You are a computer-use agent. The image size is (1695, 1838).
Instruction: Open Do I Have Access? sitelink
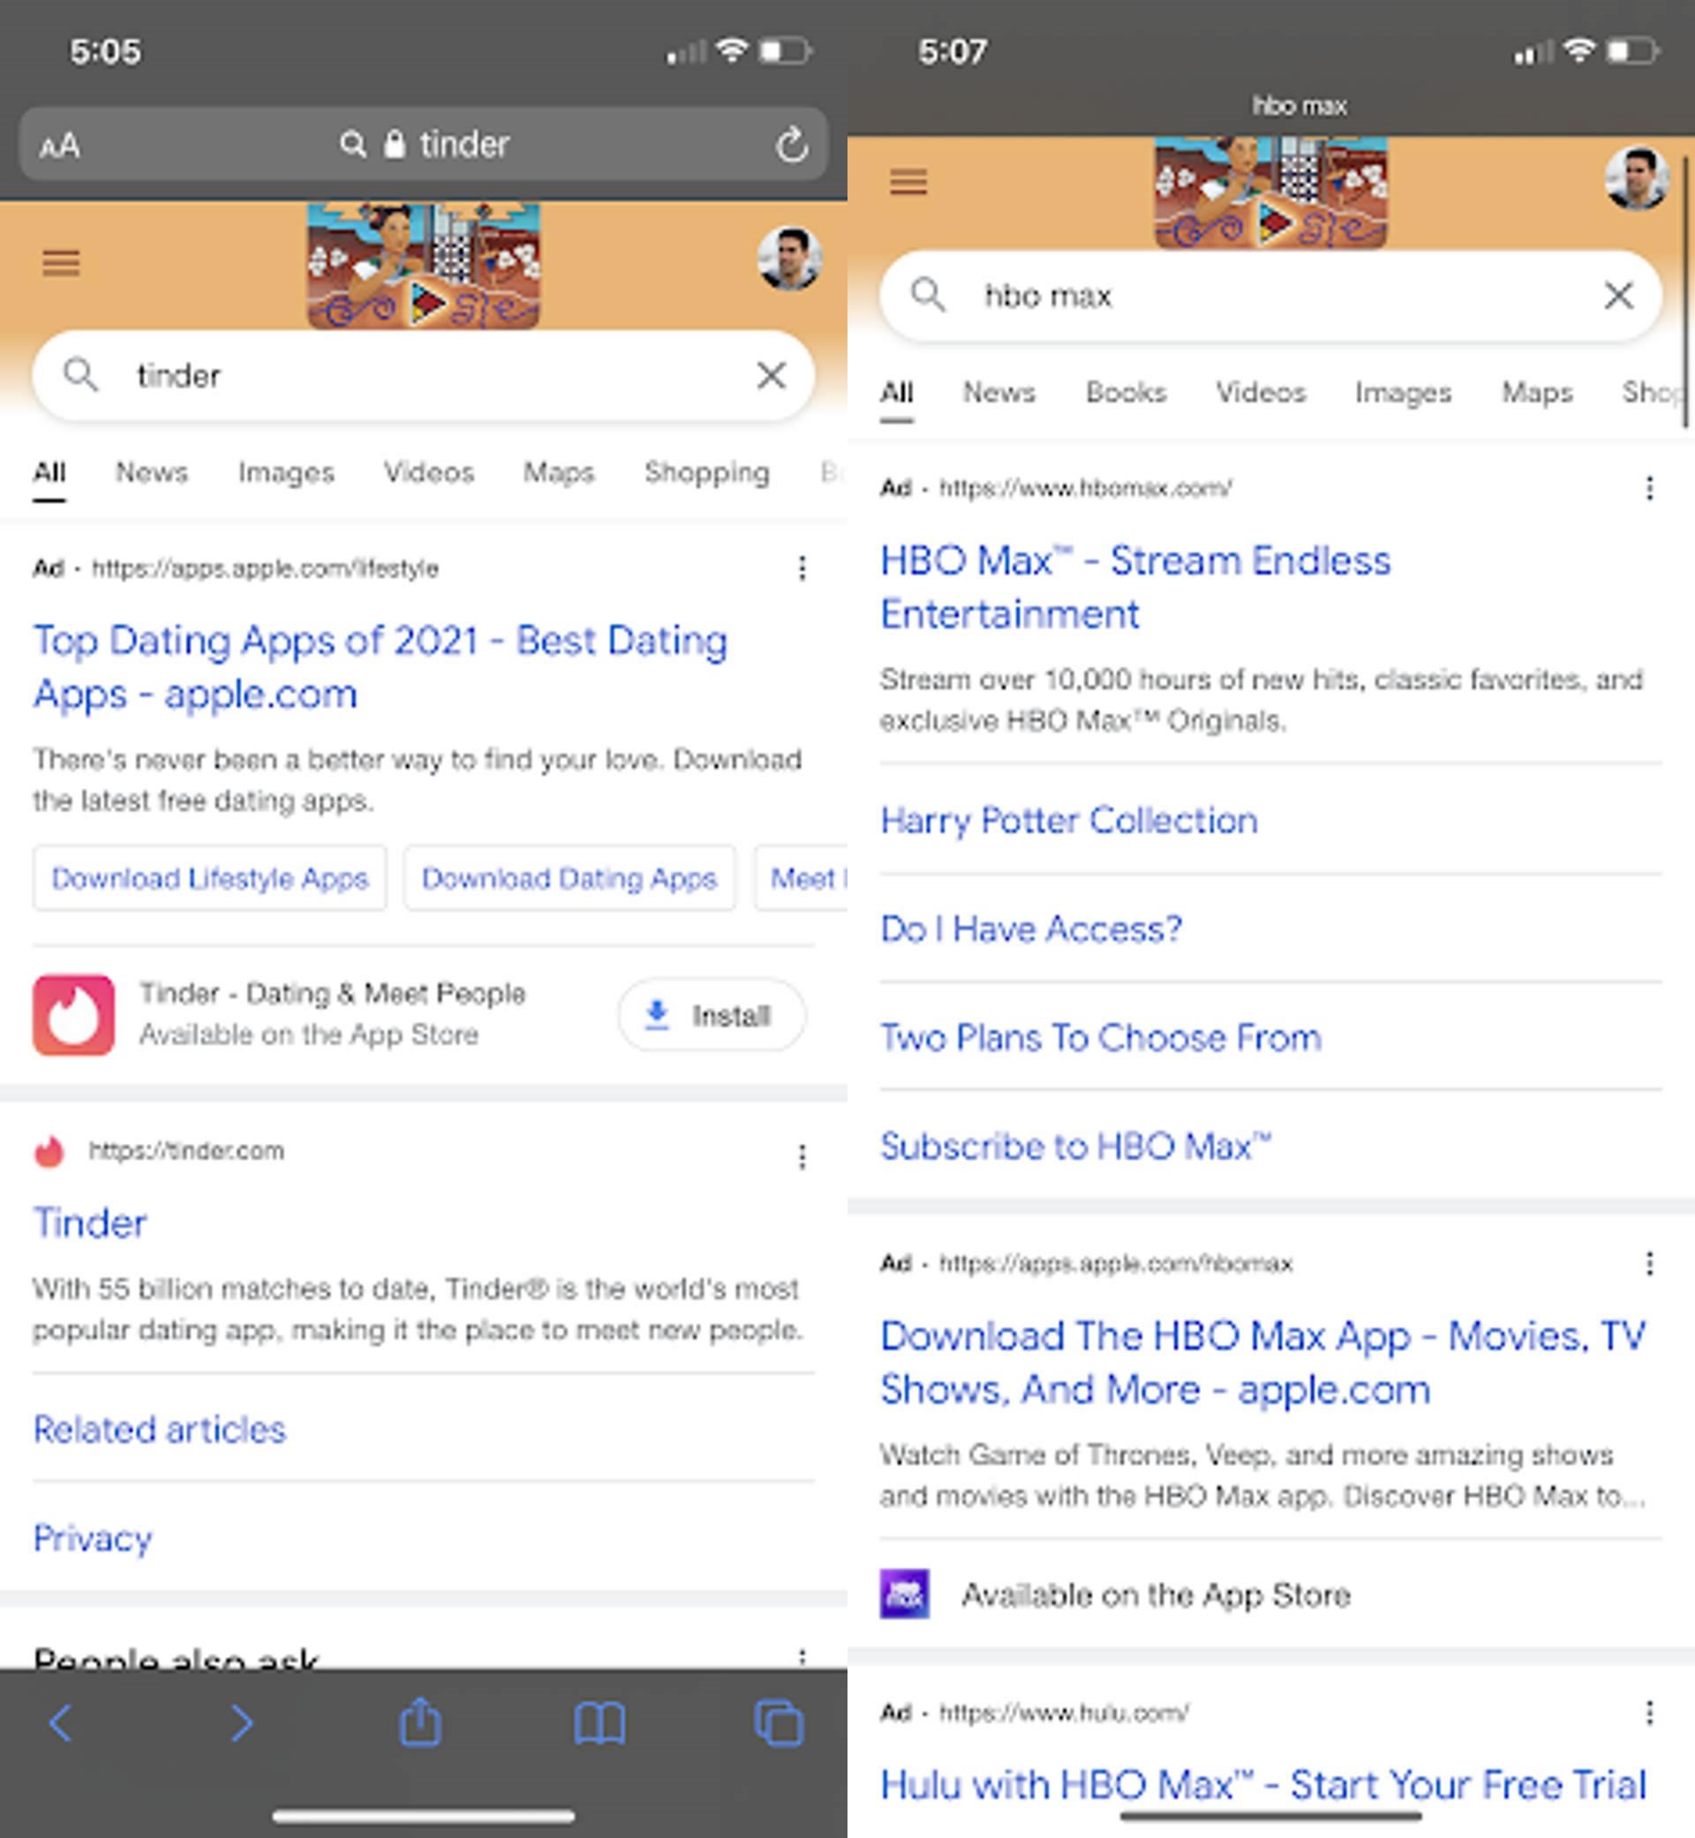pos(1031,929)
